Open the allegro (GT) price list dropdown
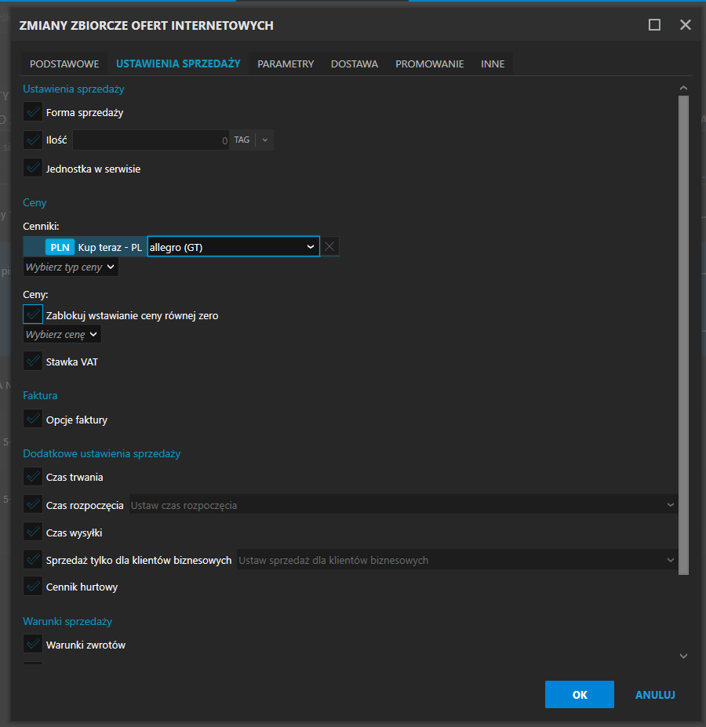The width and height of the screenshot is (706, 727). [x=233, y=247]
